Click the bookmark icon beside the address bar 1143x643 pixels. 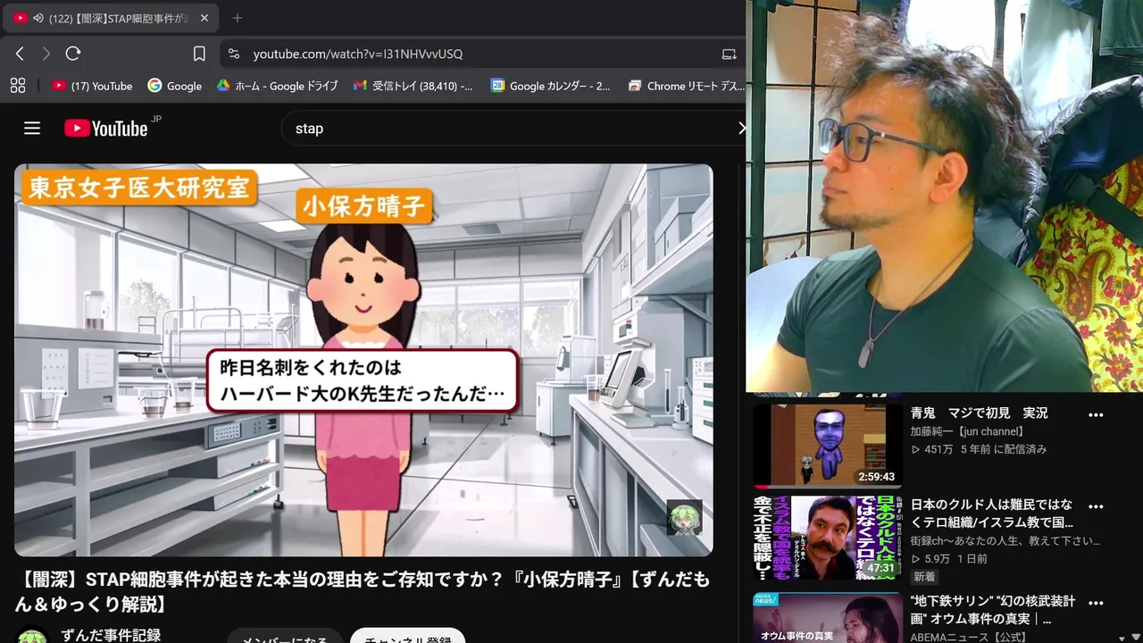[199, 54]
